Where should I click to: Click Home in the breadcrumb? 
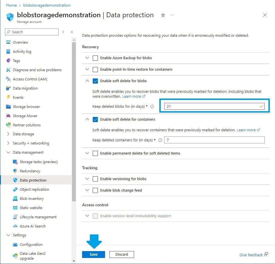coord(11,5)
